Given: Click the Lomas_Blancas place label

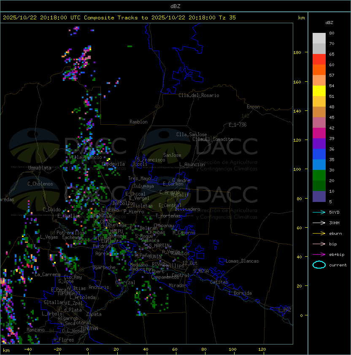Looking at the screenshot, I should (x=242, y=261).
